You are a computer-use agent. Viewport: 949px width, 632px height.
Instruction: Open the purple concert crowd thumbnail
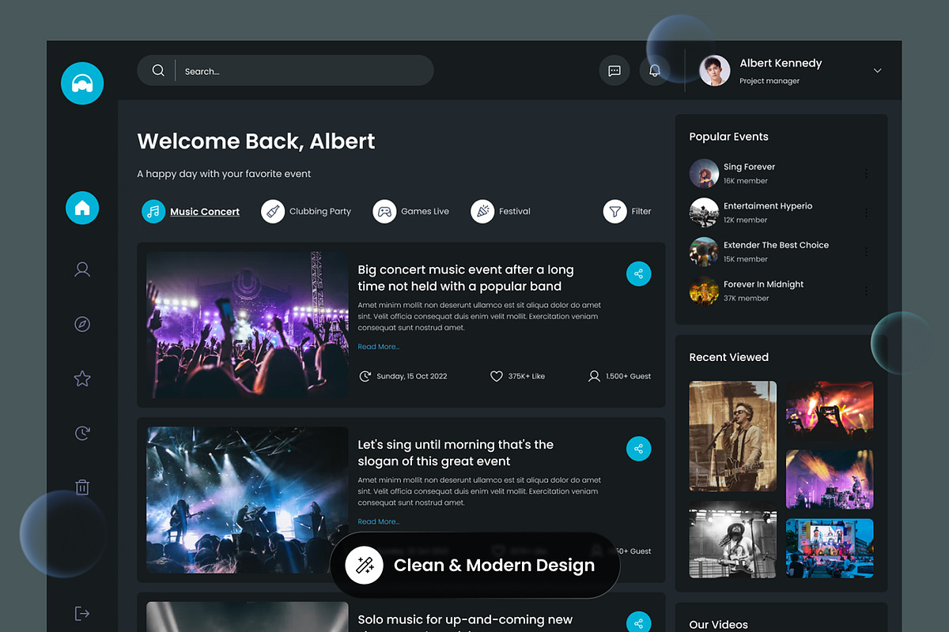pyautogui.click(x=248, y=325)
